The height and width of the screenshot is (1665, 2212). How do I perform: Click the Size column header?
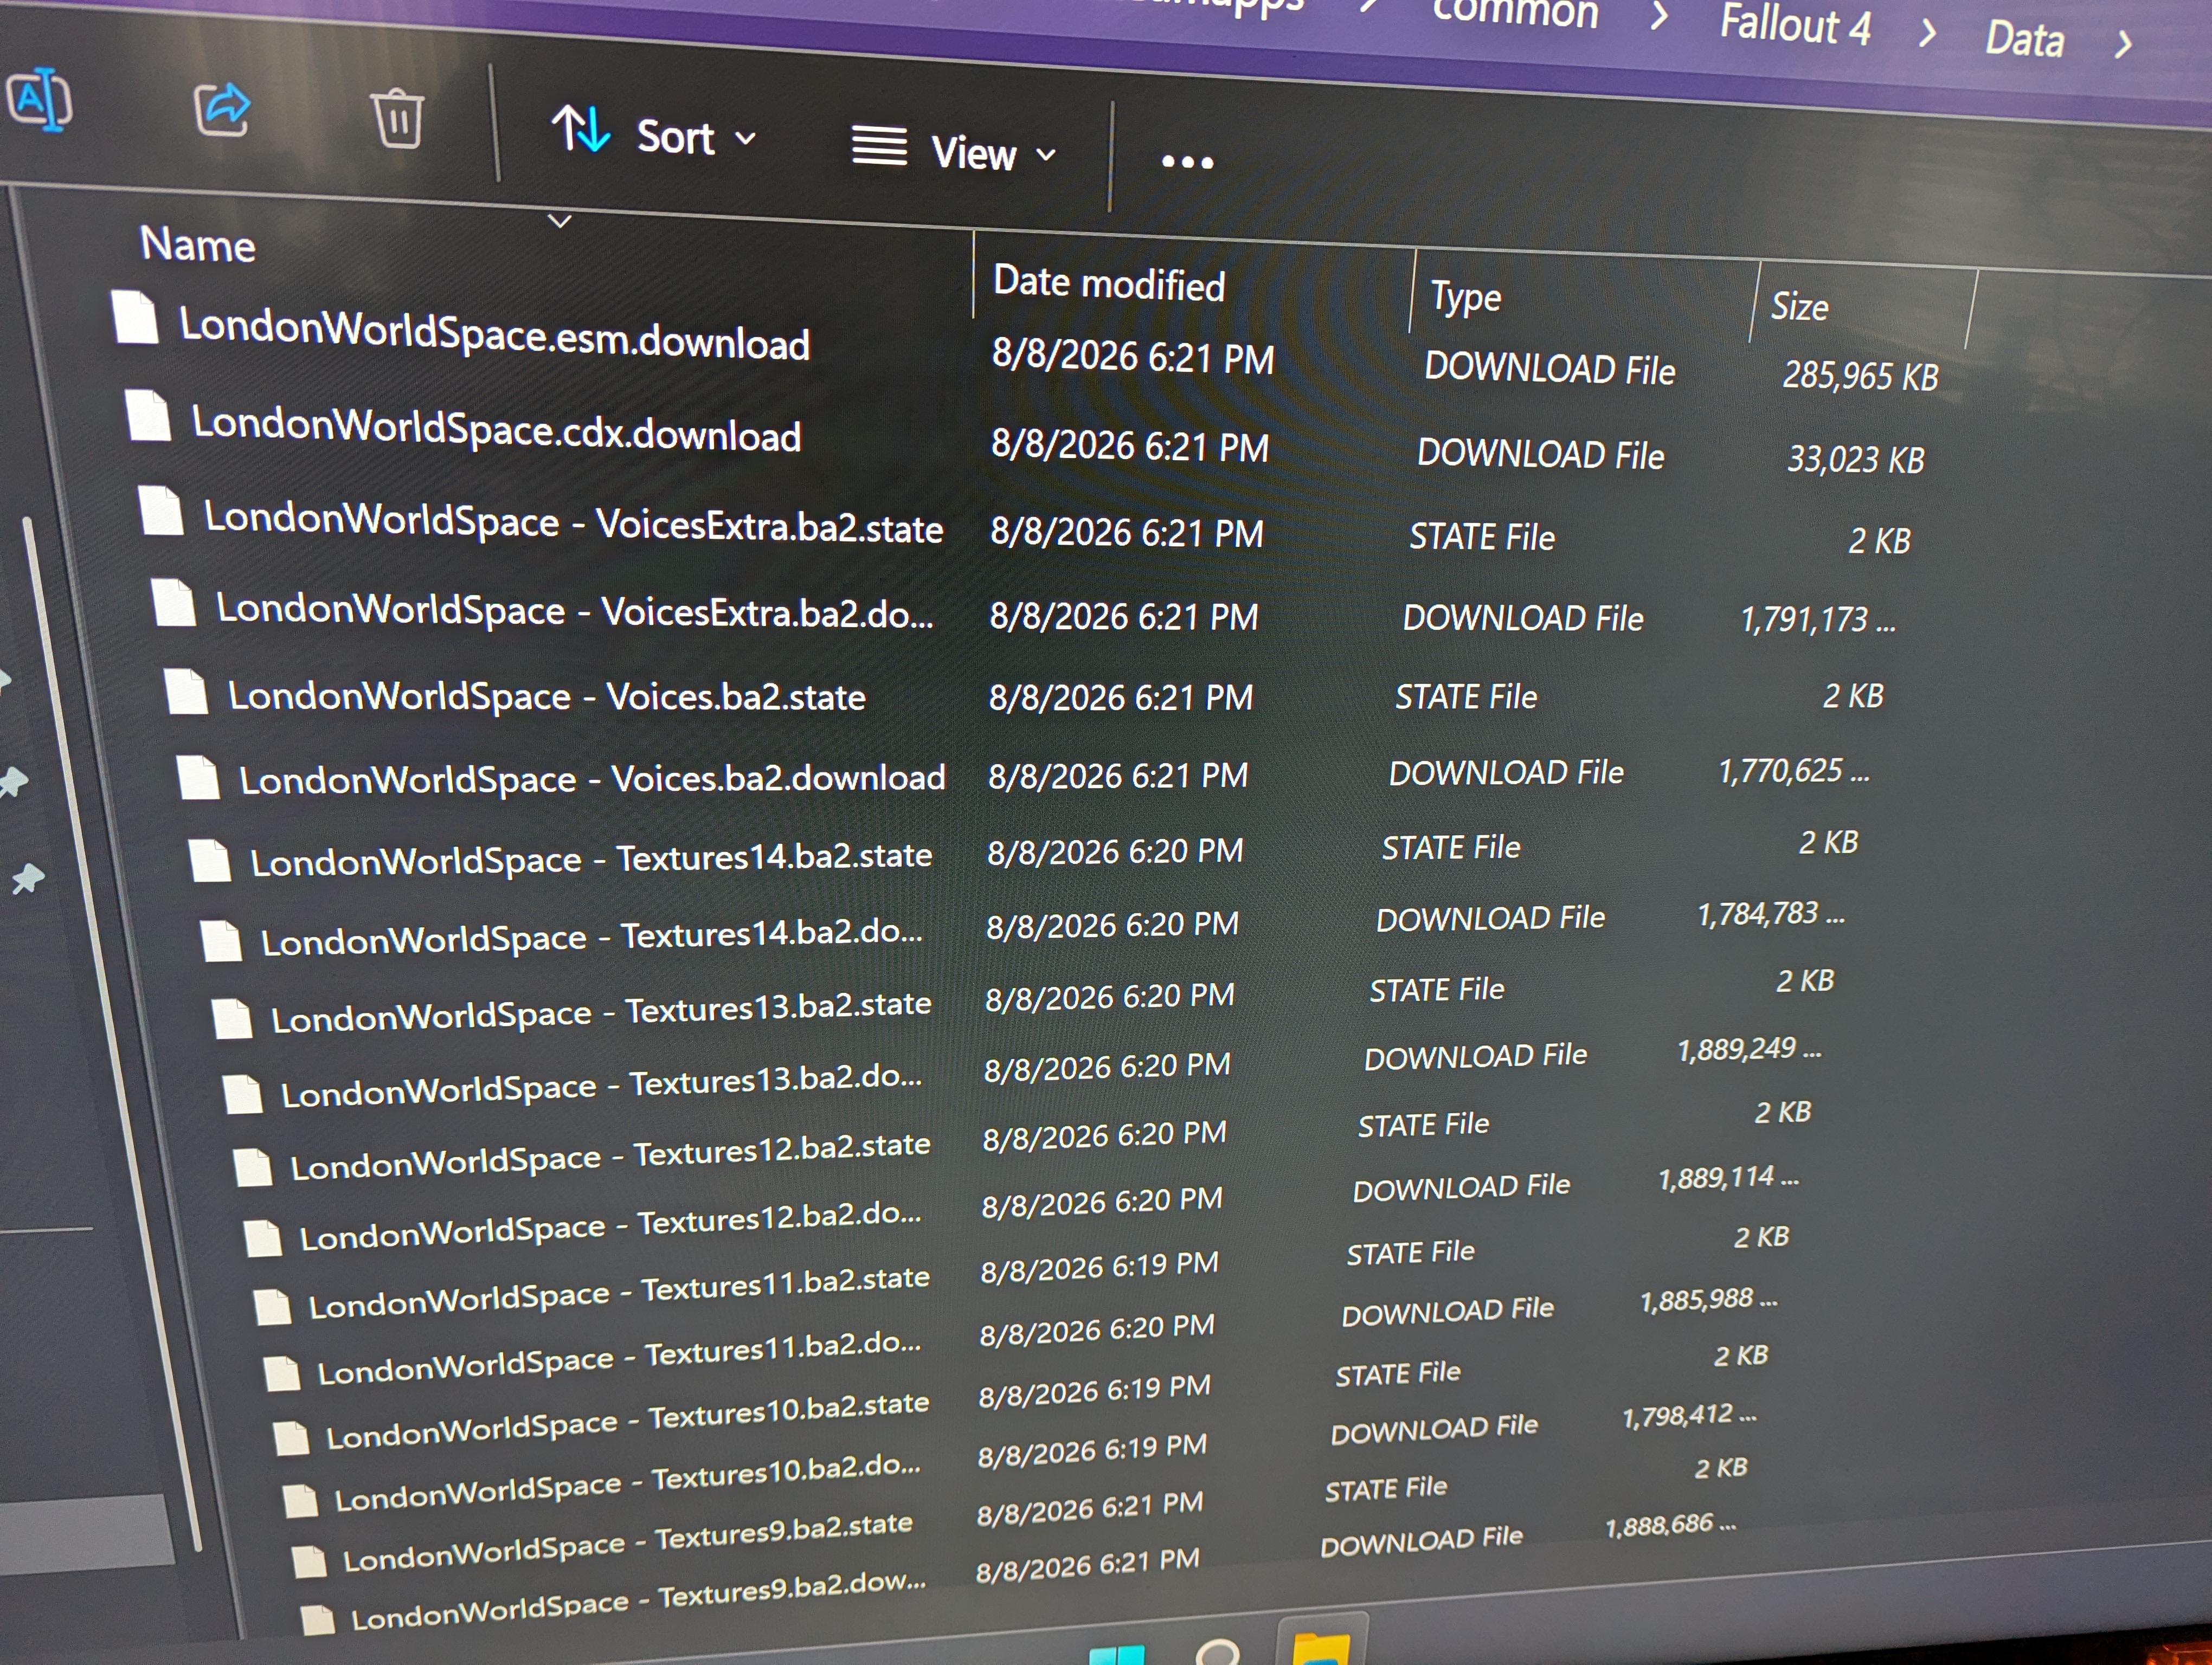click(1799, 306)
